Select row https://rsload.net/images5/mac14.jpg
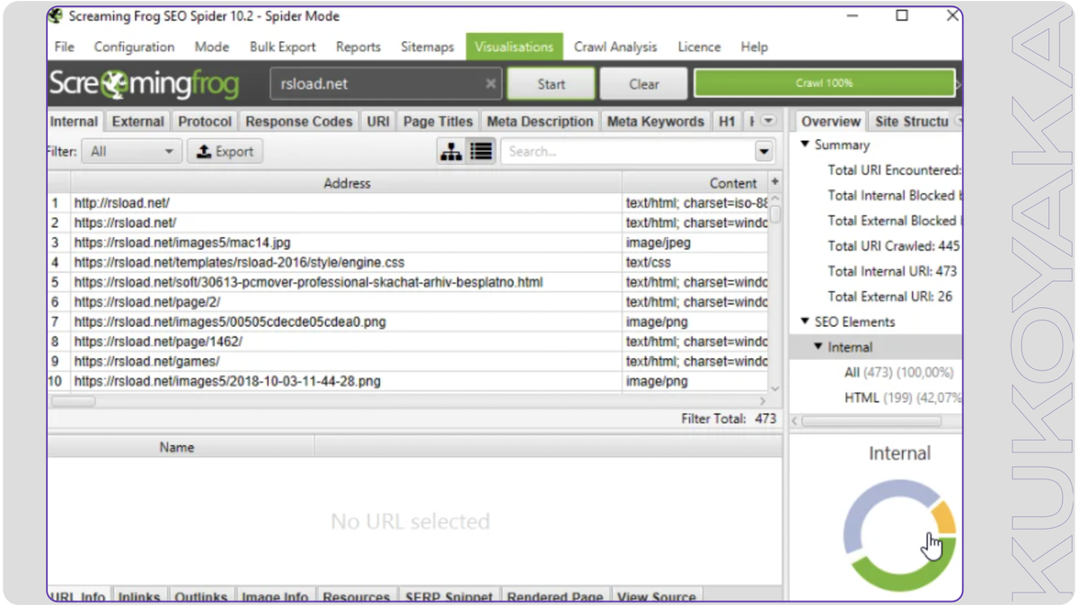The height and width of the screenshot is (606, 1078). click(408, 242)
